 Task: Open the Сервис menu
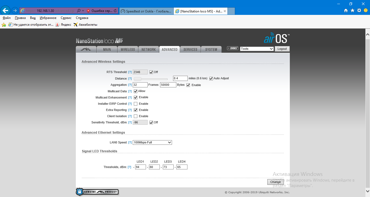click(x=66, y=18)
